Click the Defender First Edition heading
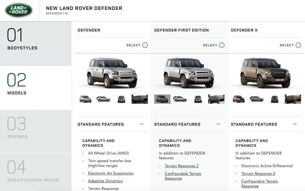Image resolution: width=305 pixels, height=191 pixels. click(x=181, y=30)
